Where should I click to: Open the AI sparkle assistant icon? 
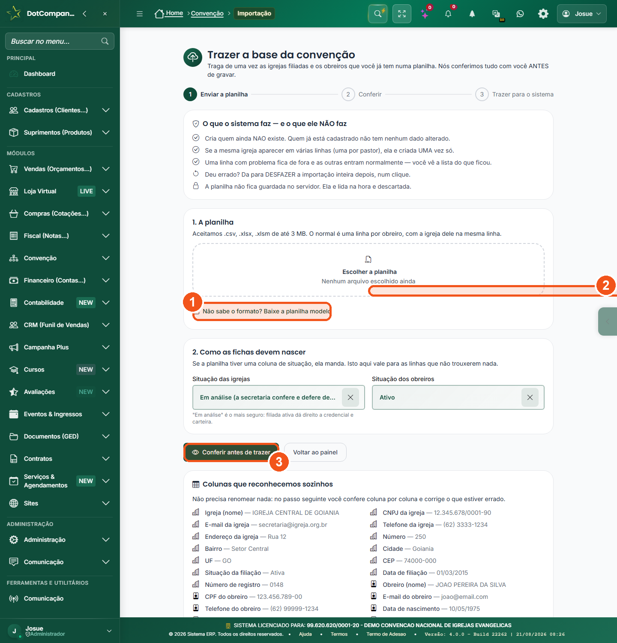click(x=425, y=14)
